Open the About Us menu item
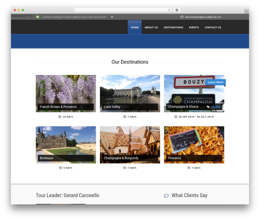 151,28
